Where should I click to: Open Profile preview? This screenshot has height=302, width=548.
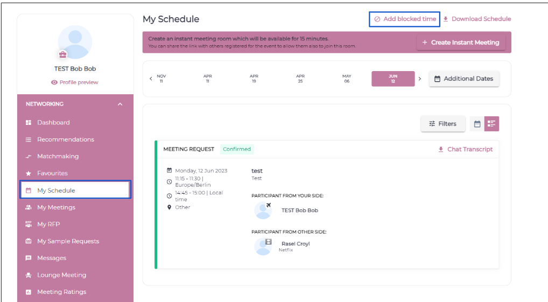tap(75, 82)
